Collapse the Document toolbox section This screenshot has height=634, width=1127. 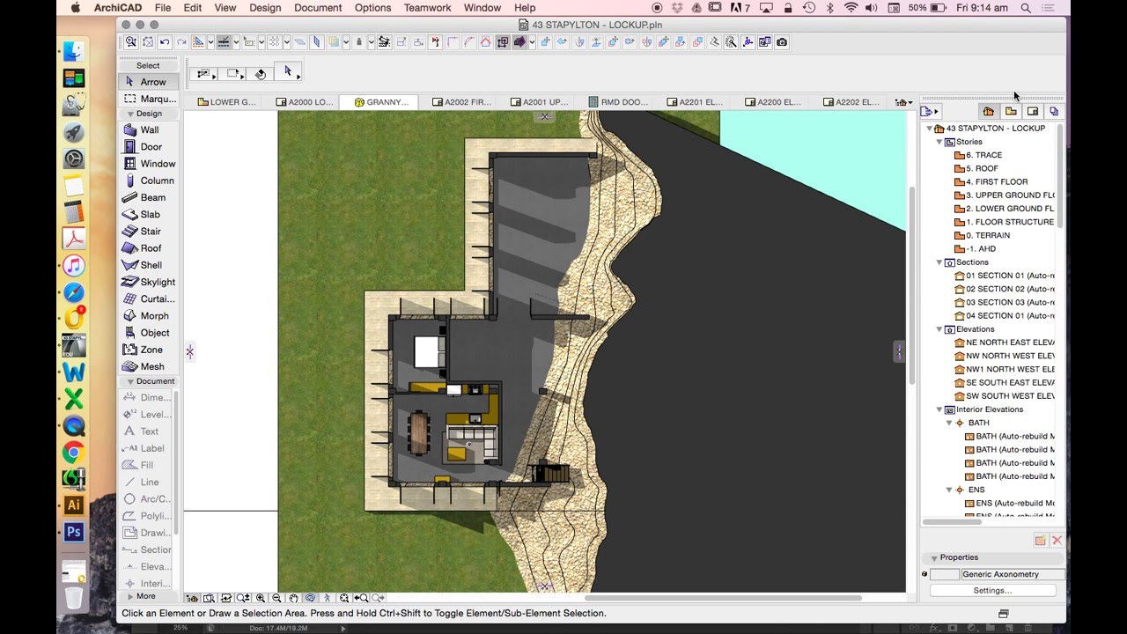click(x=130, y=381)
